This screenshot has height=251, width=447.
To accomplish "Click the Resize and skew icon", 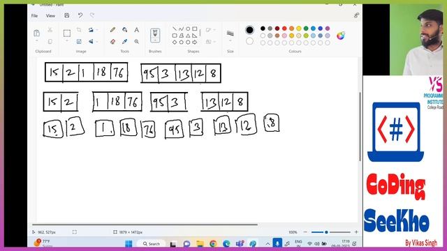I will [x=79, y=42].
